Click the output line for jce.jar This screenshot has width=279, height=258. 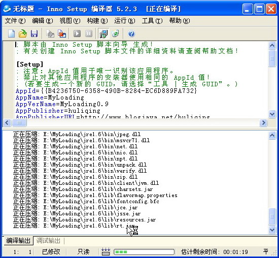[75, 207]
